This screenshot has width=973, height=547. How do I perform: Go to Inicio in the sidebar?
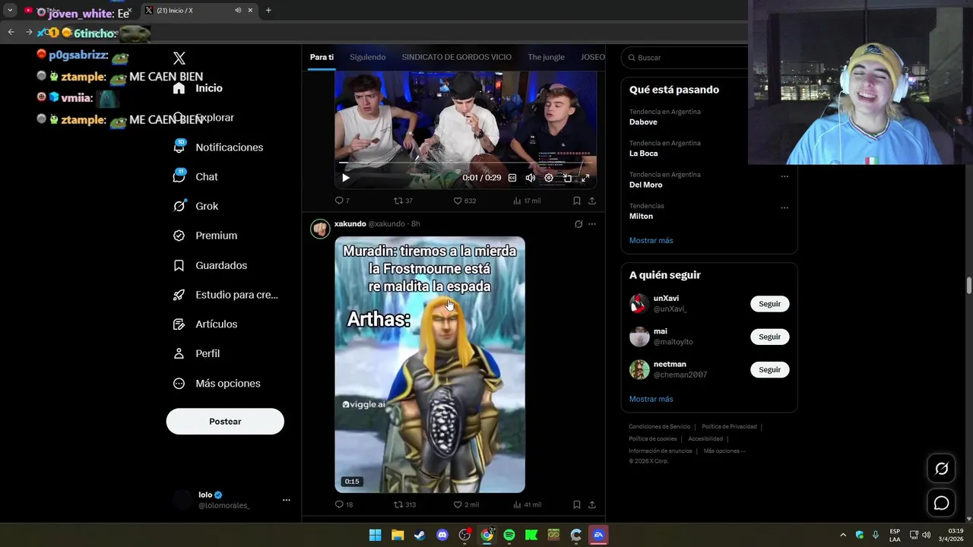tap(198, 88)
